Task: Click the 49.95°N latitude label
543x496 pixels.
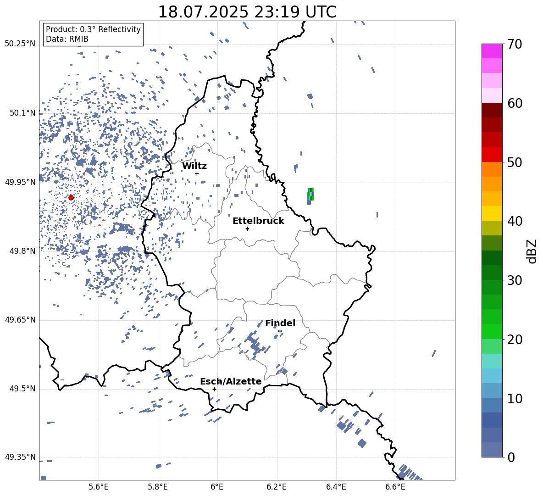Action: pos(20,182)
